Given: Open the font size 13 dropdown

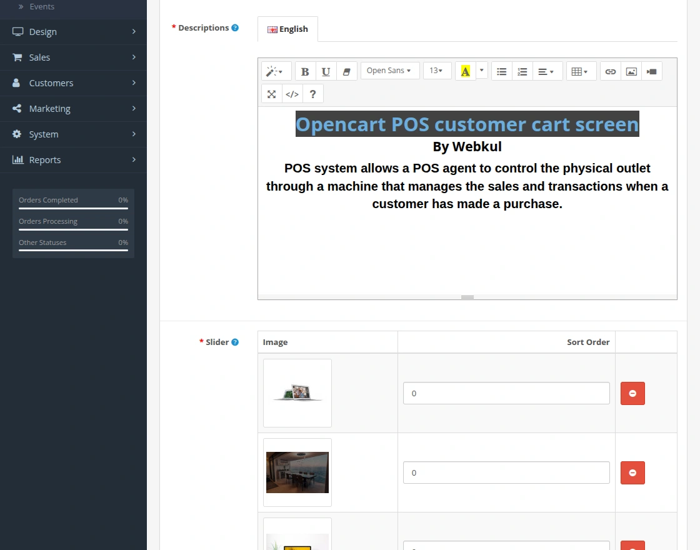Looking at the screenshot, I should (437, 71).
